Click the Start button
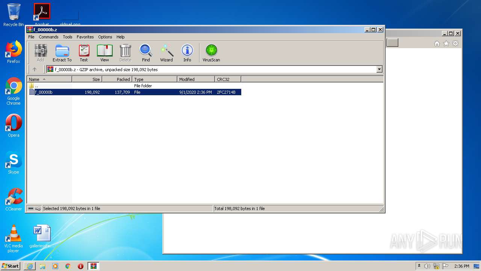The width and height of the screenshot is (481, 271). tap(10, 266)
